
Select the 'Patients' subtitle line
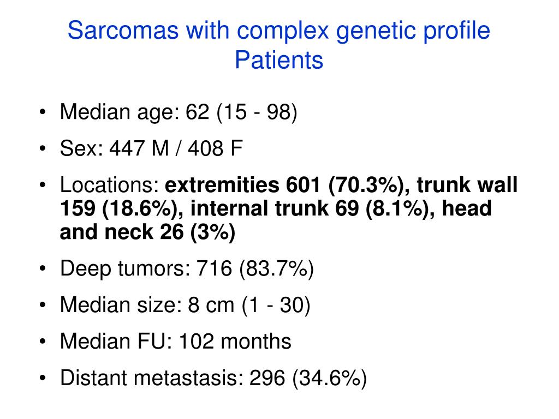279,59
